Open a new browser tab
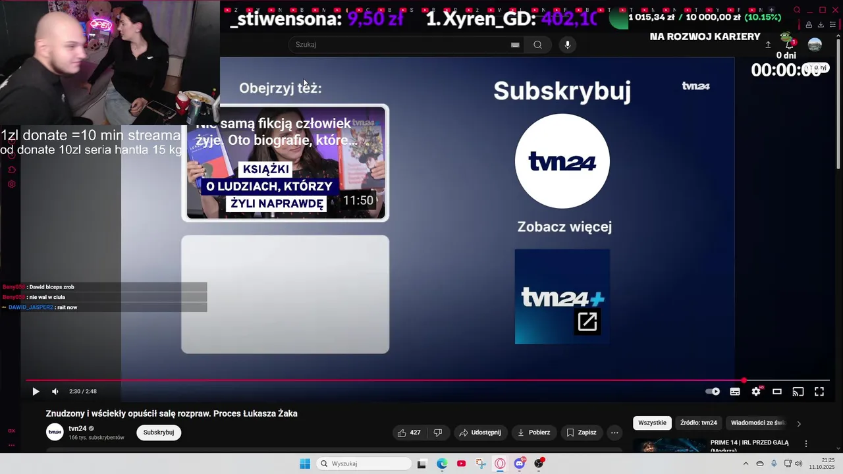This screenshot has height=474, width=843. [x=771, y=10]
